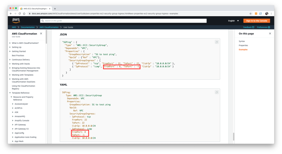Go back to the previous page

(11, 13)
